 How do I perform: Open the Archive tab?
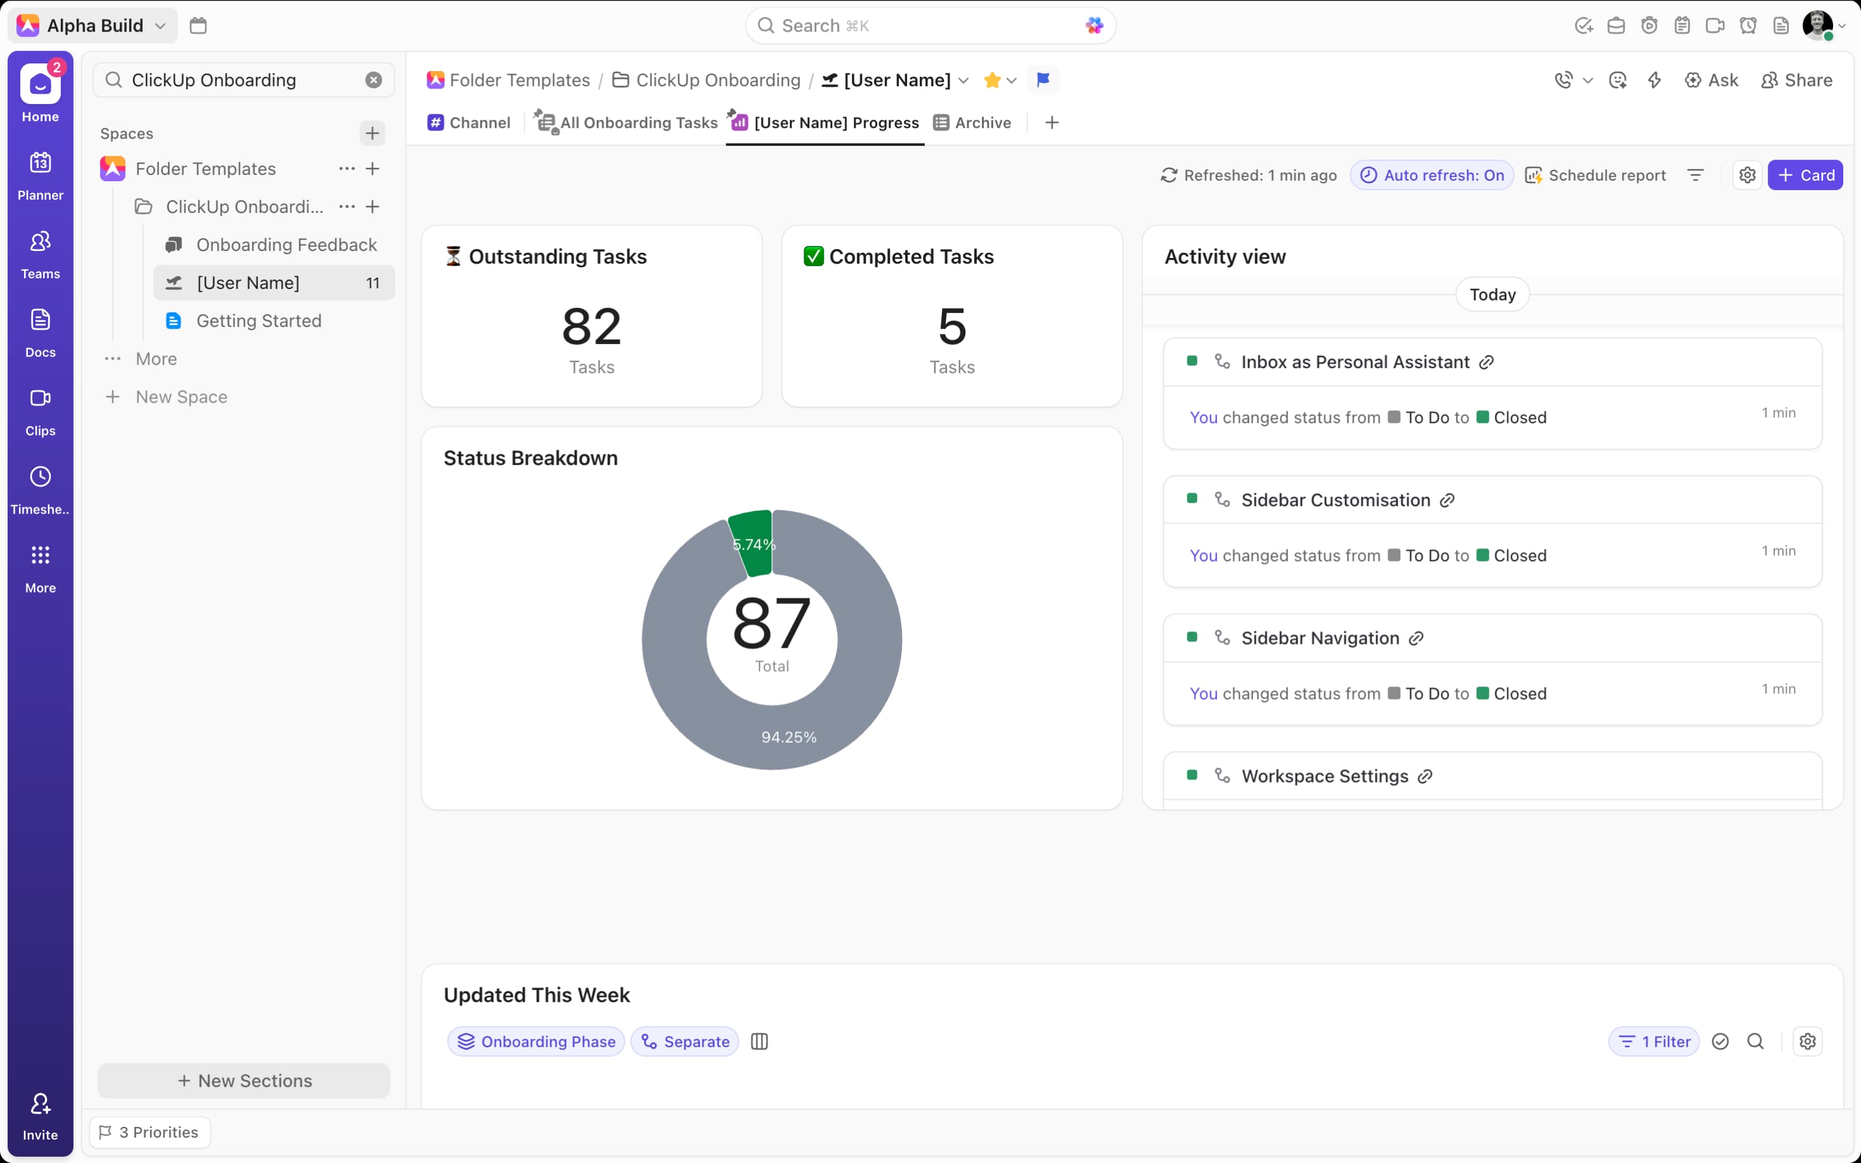click(973, 123)
